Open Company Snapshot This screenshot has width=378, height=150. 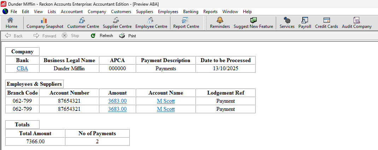[x=45, y=23]
